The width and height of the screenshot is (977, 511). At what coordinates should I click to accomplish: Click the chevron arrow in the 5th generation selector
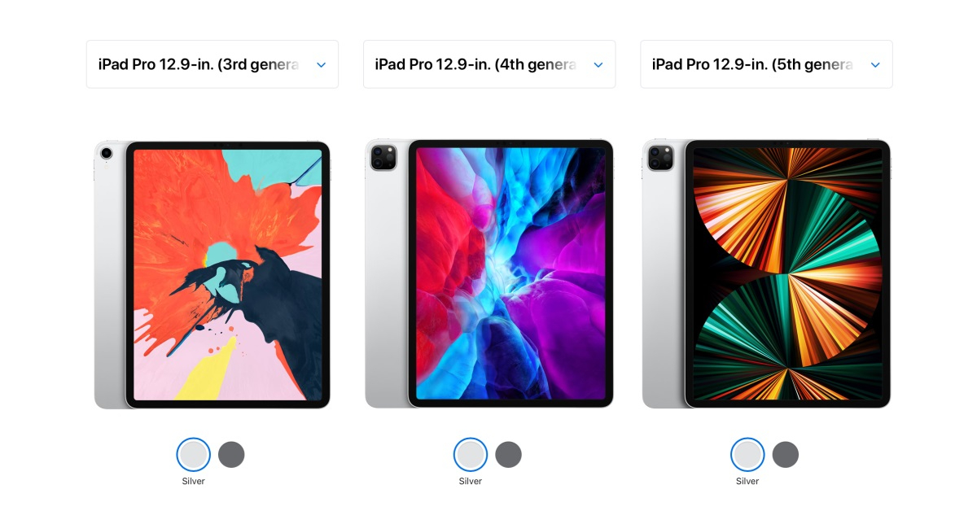[875, 65]
